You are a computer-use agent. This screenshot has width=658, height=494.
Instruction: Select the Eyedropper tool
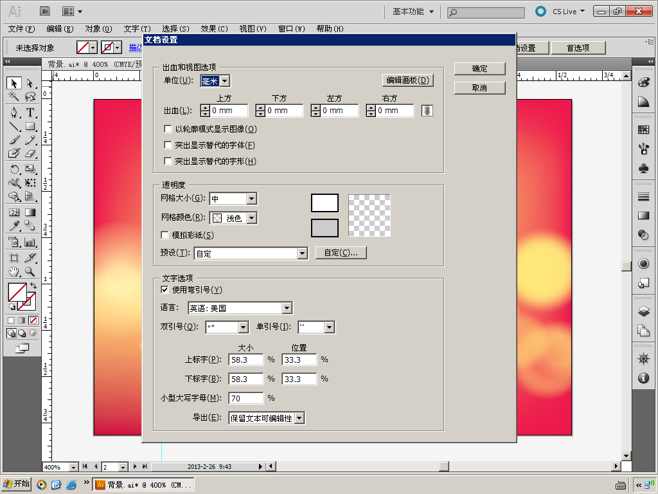point(14,226)
